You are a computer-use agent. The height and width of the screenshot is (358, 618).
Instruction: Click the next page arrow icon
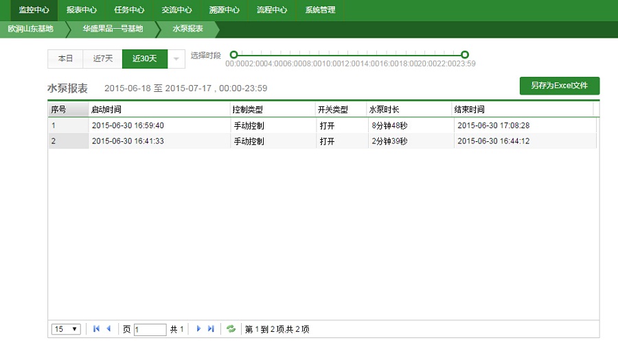[198, 329]
